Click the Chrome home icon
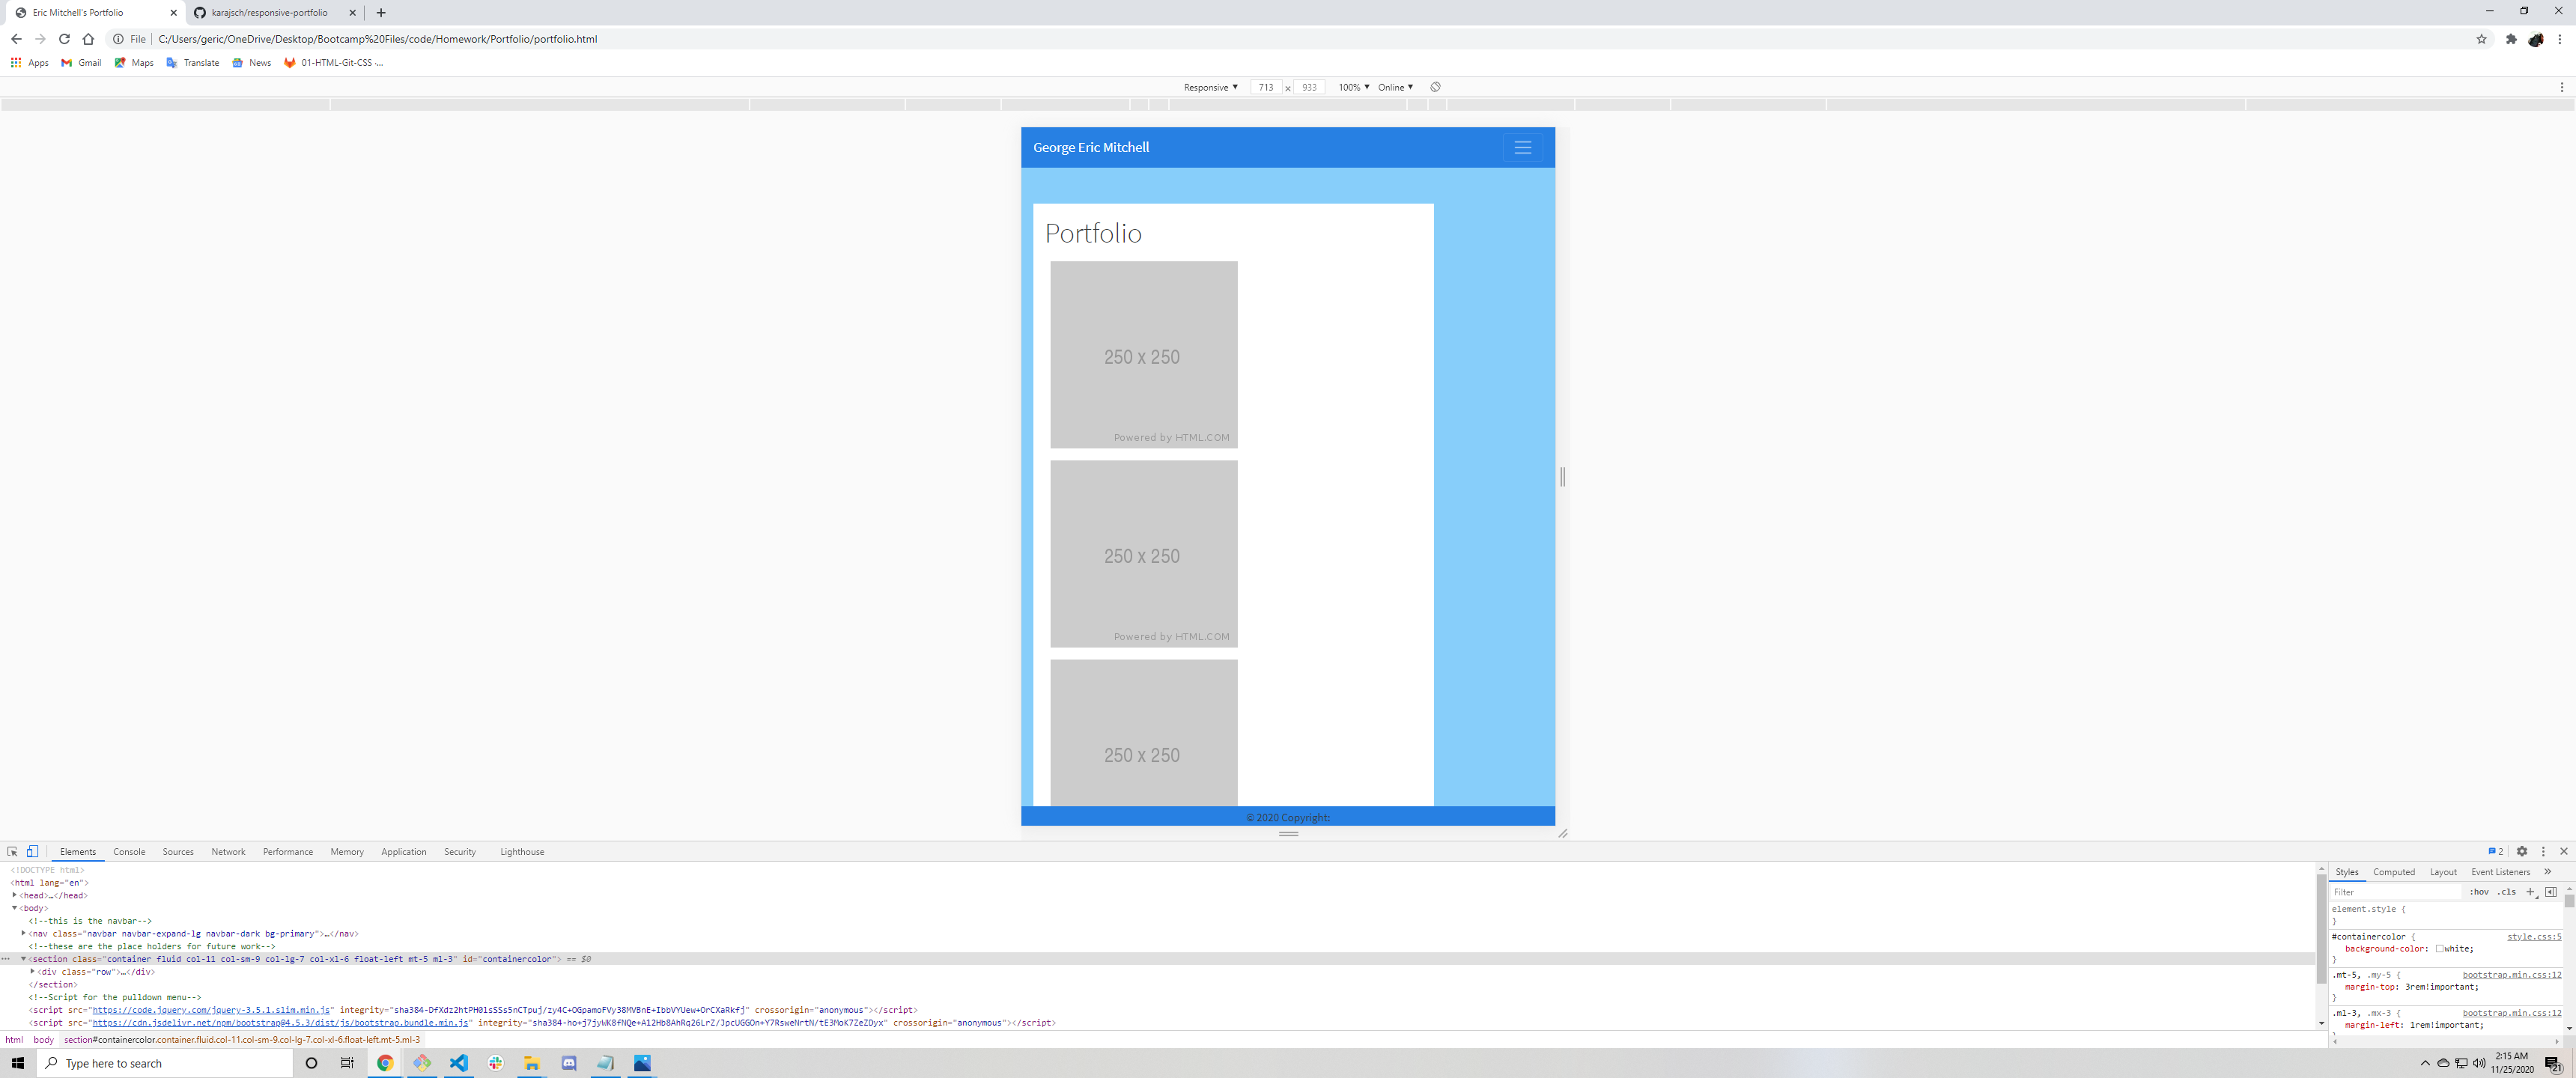The width and height of the screenshot is (2576, 1078). [88, 39]
